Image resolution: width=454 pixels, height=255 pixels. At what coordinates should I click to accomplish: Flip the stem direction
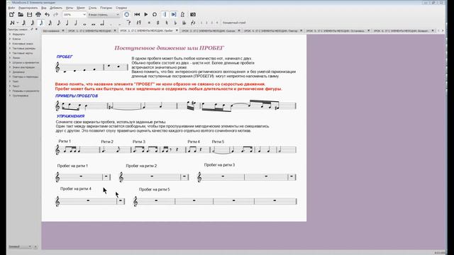click(x=193, y=23)
